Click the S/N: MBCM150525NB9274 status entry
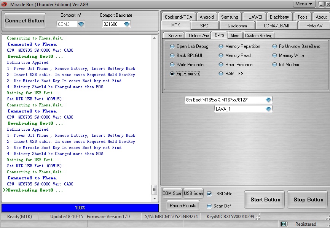The width and height of the screenshot is (330, 228). 171,217
